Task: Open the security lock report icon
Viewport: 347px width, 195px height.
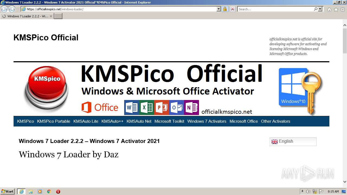Action: (x=225, y=9)
